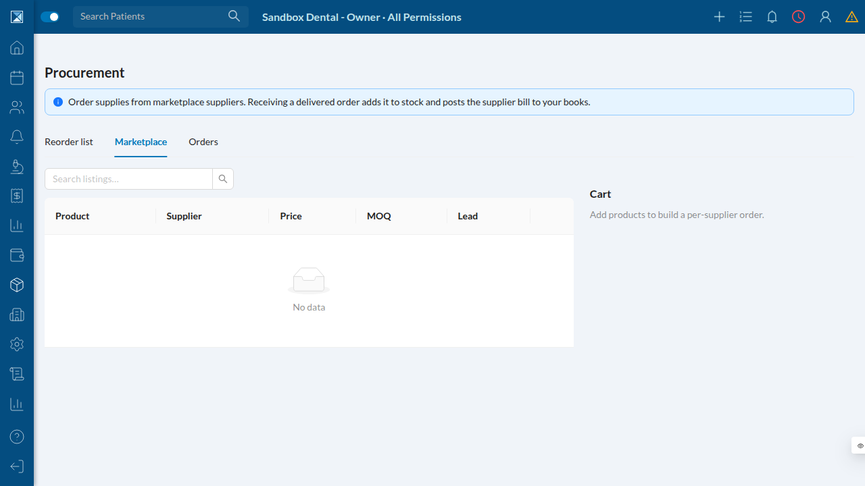865x486 pixels.
Task: Open the dollar billing icon in sidebar
Action: coord(17,196)
